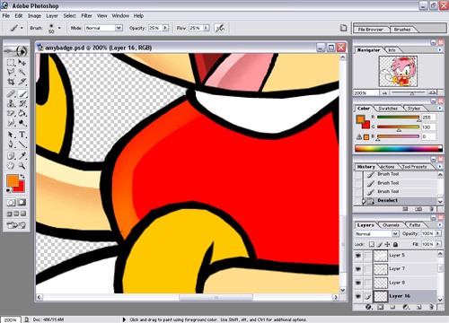Image resolution: width=449 pixels, height=323 pixels.
Task: Toggle lock all in Layers panel
Action: (395, 244)
